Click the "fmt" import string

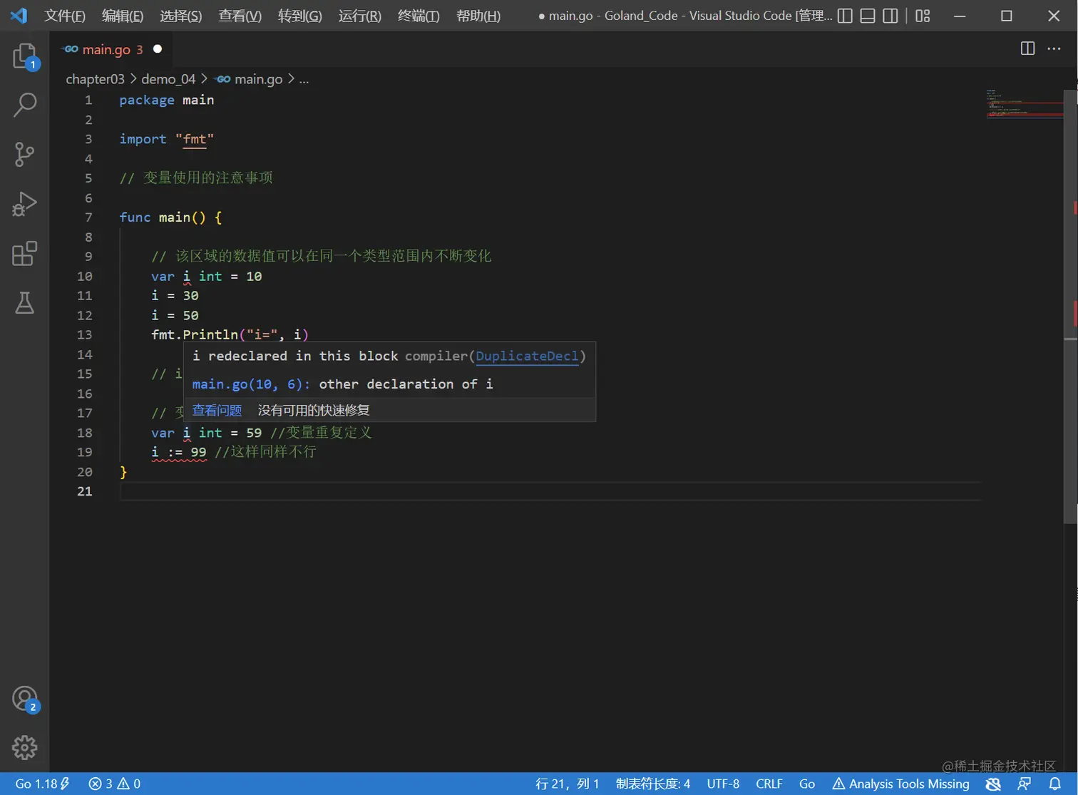coord(195,139)
